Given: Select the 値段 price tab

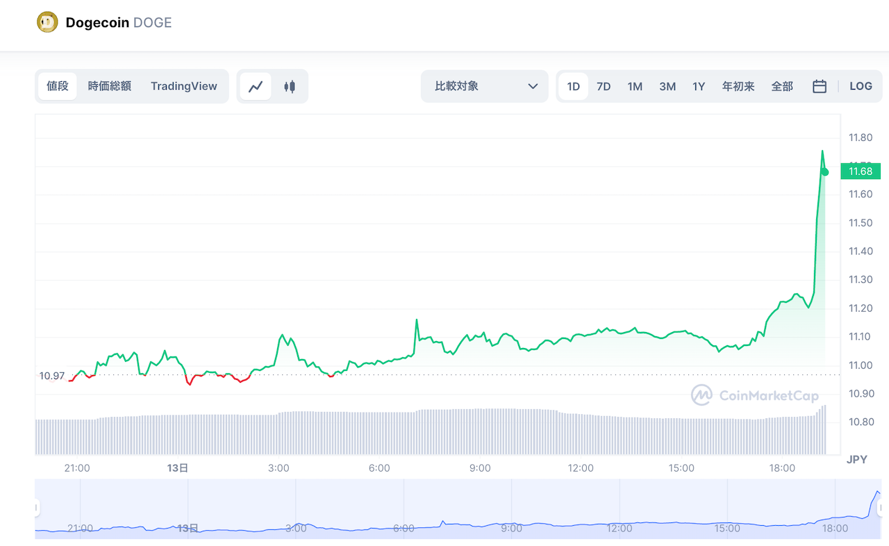Looking at the screenshot, I should pos(58,86).
